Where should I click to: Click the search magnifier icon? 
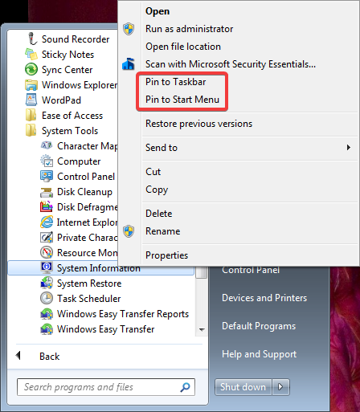click(186, 387)
